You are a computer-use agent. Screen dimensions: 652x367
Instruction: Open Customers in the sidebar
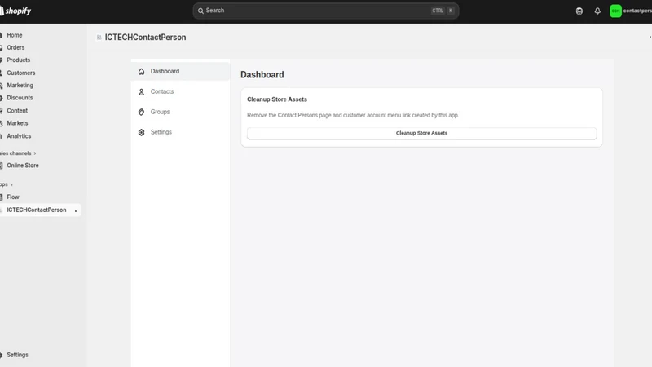(21, 73)
